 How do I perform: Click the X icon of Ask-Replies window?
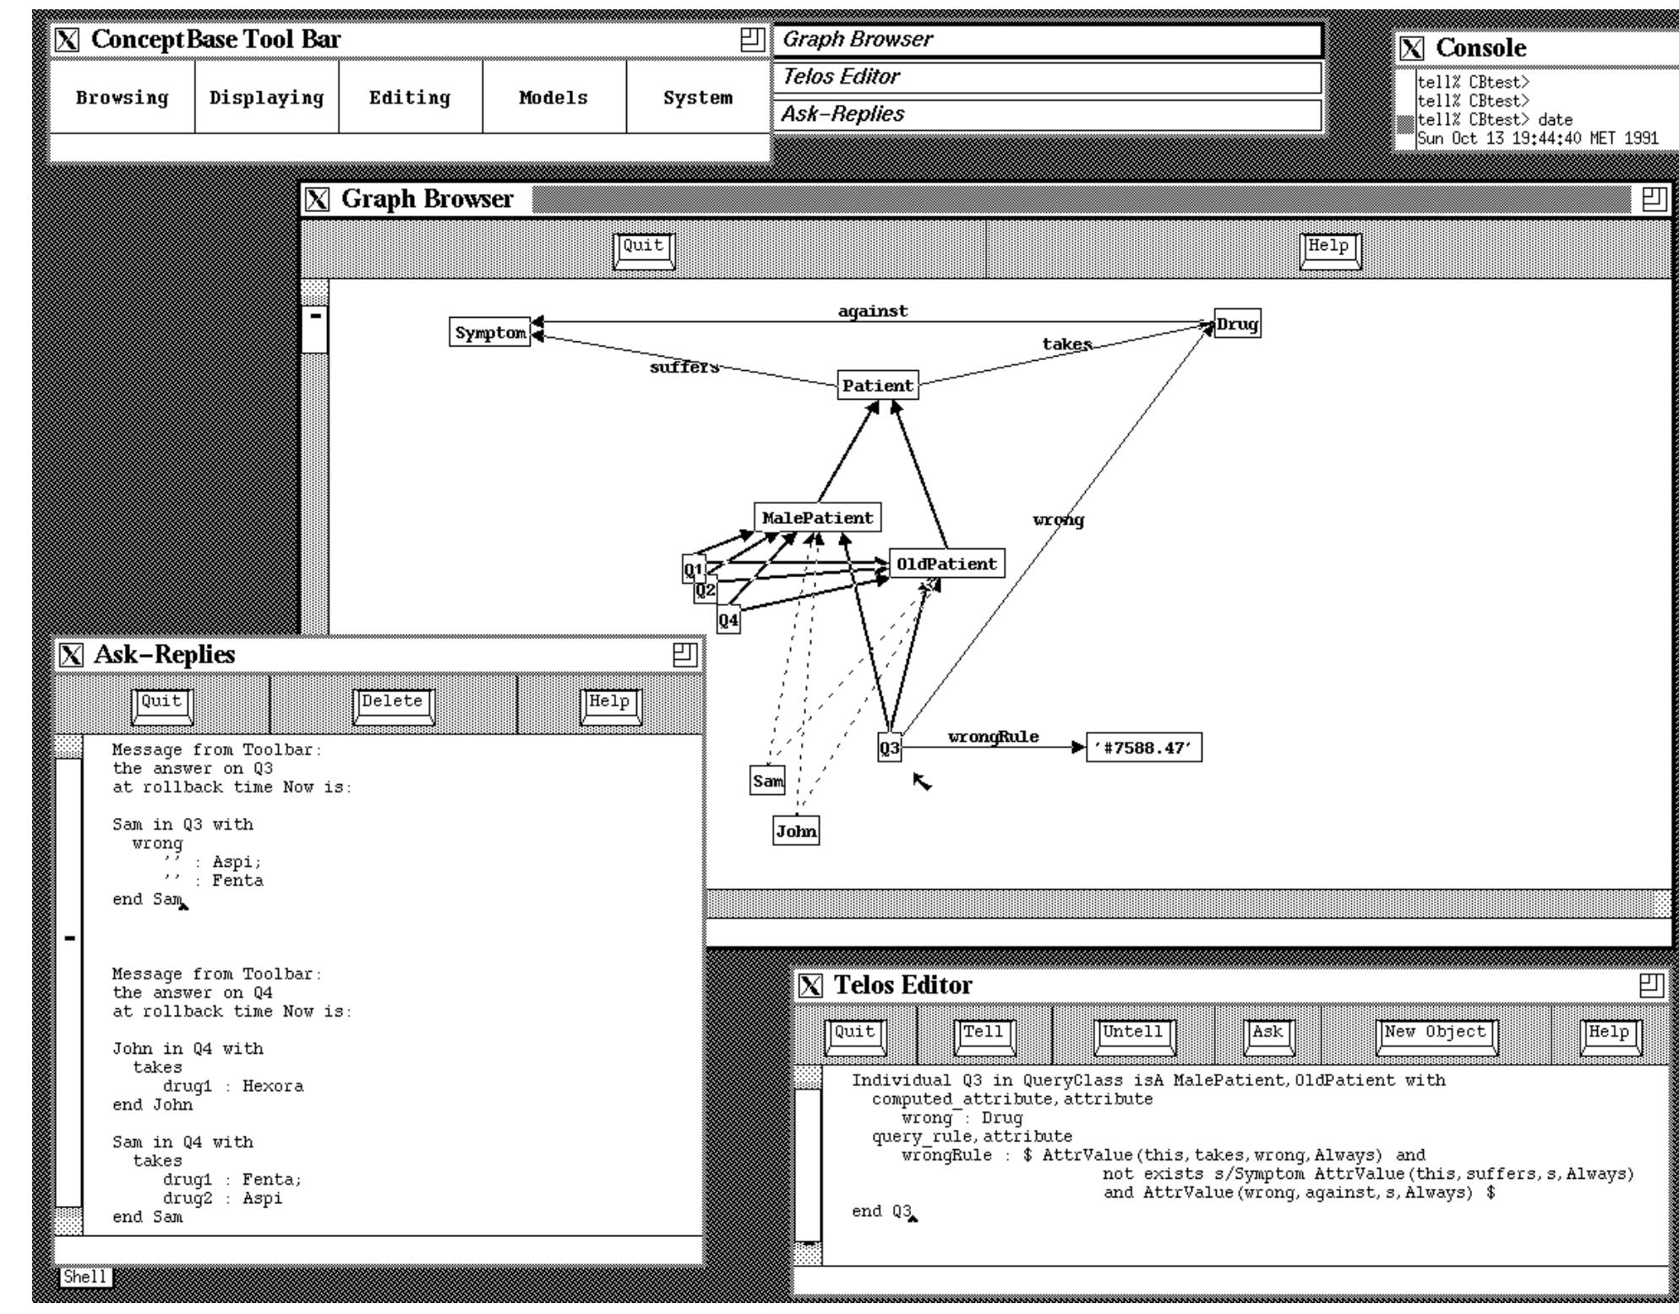pos(72,655)
